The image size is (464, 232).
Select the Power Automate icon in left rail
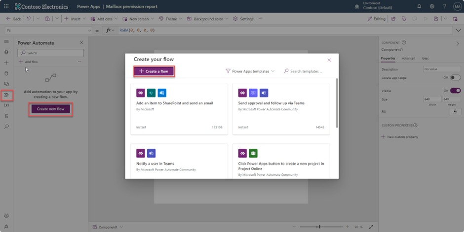click(6, 95)
